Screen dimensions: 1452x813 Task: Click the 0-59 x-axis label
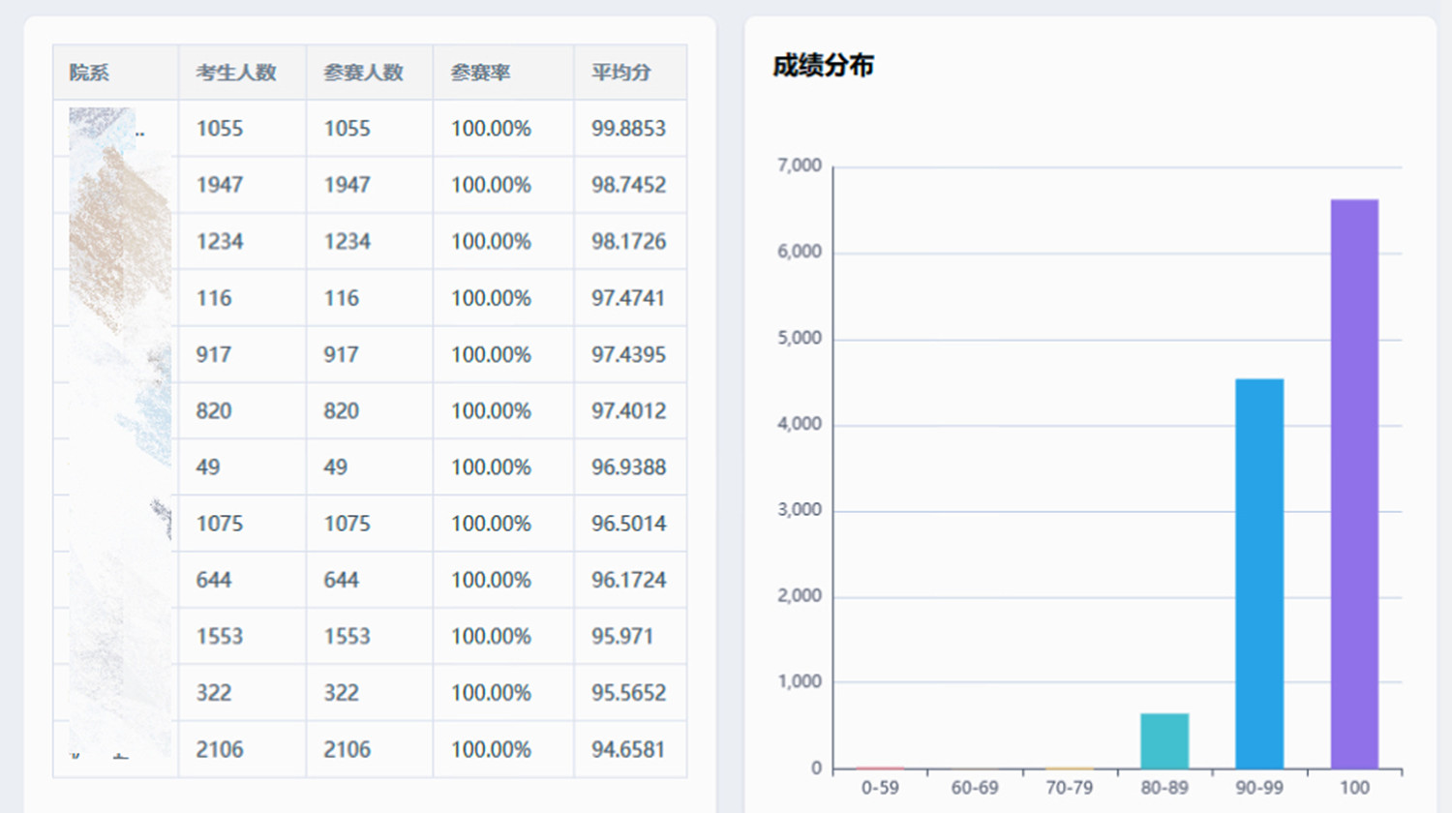pos(880,788)
